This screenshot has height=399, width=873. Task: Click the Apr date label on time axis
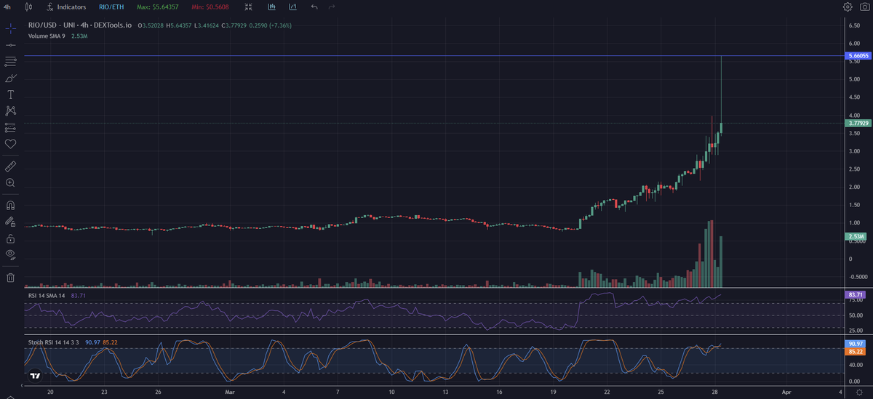click(786, 392)
